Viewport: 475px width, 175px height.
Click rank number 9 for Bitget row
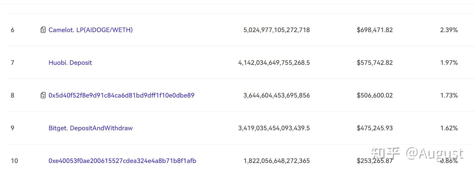click(12, 128)
